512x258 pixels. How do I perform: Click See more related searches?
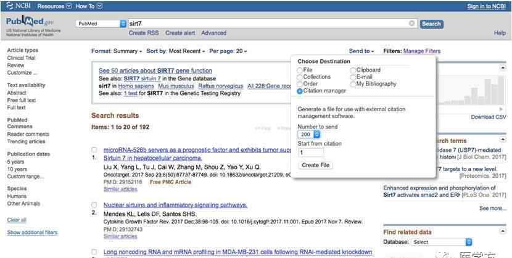[x=493, y=209]
